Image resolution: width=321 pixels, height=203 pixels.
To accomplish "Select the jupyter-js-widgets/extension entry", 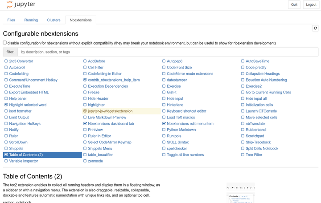I will 110,111.
